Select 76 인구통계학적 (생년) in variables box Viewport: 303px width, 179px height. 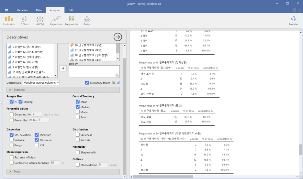click(86, 45)
